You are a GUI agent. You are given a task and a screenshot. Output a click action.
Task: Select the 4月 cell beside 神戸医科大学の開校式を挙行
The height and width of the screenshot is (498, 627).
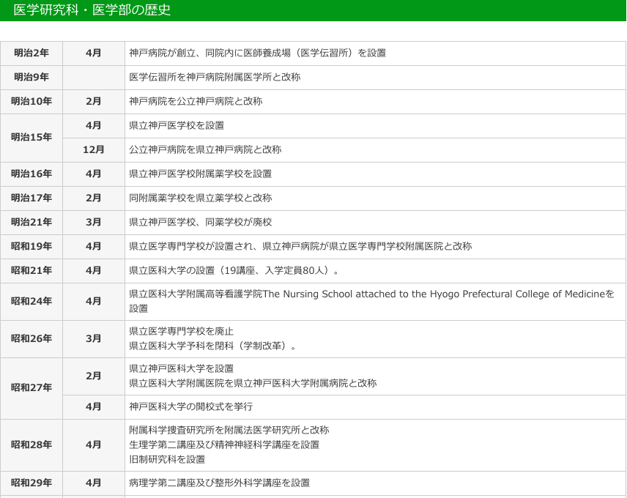(94, 407)
